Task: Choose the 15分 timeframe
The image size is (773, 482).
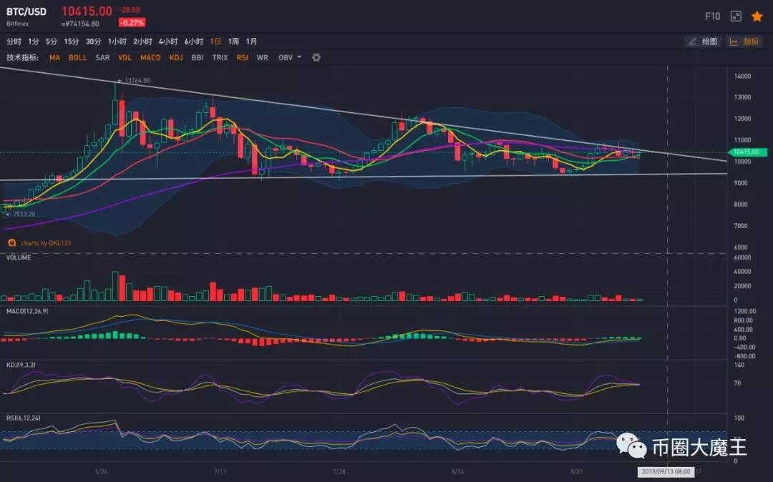Action: pyautogui.click(x=72, y=41)
